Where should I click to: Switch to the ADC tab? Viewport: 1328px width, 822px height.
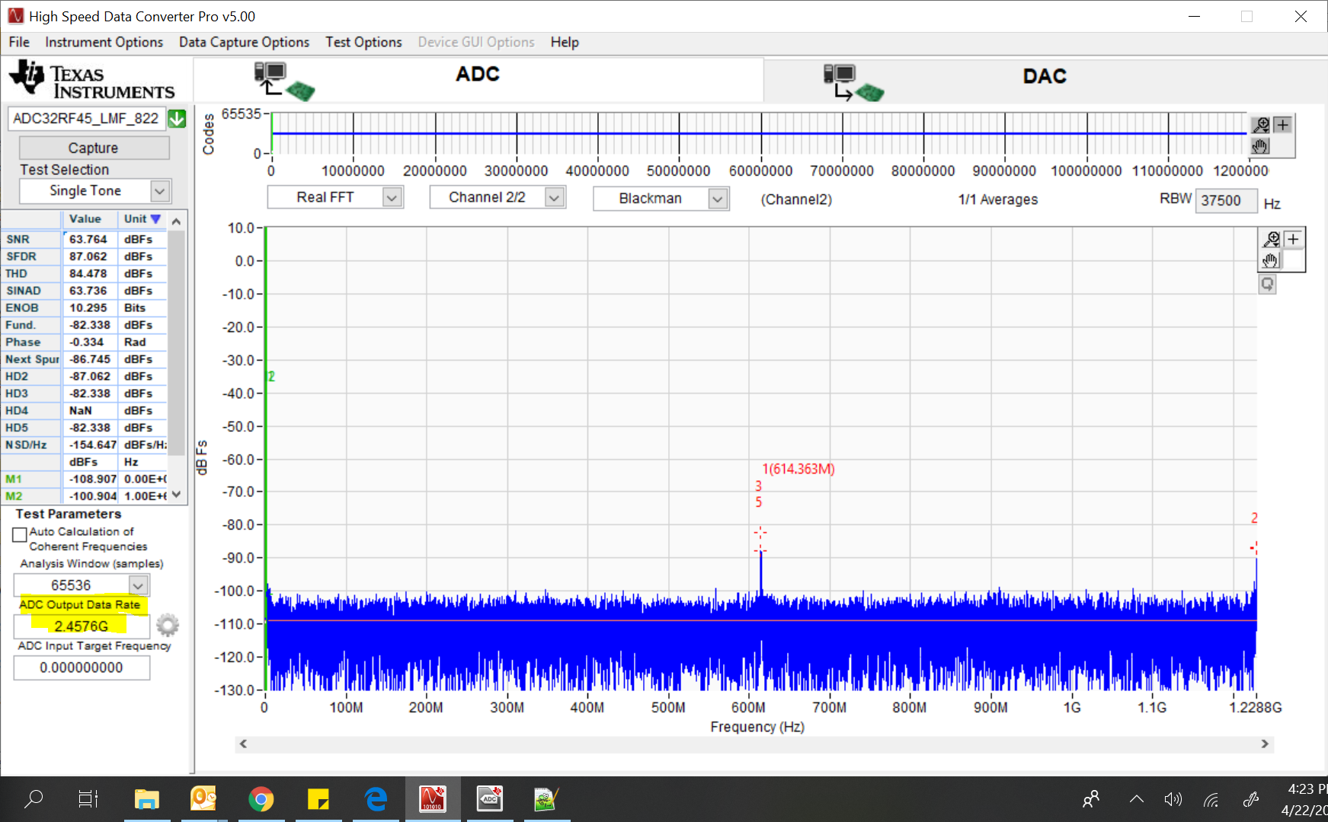click(478, 75)
